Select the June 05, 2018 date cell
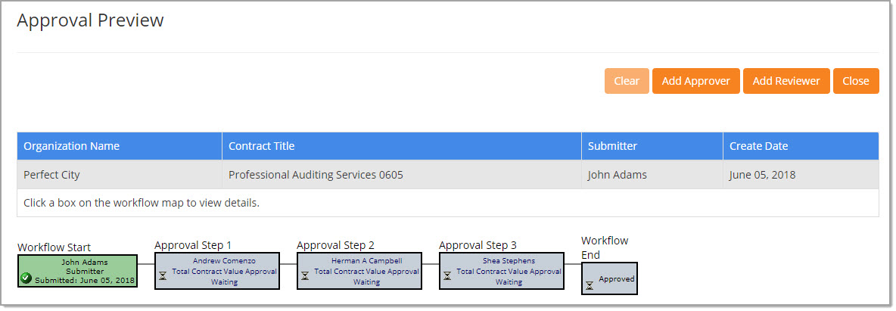This screenshot has width=896, height=311. (x=801, y=175)
